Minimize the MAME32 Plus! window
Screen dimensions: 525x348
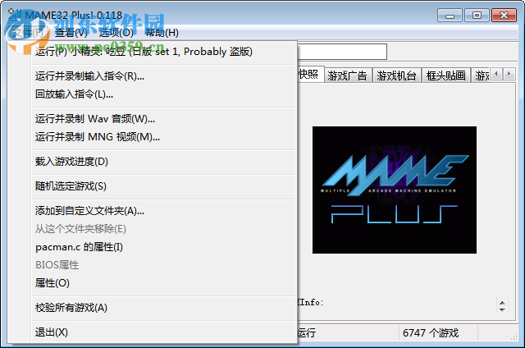[450, 16]
